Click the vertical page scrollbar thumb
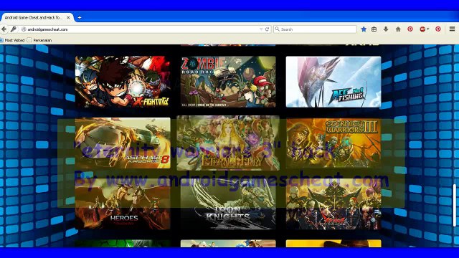The image size is (459, 258). [455, 205]
